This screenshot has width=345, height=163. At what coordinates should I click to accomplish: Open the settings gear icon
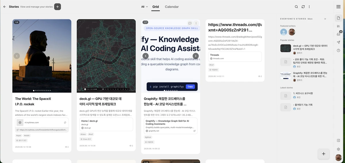click(338, 149)
